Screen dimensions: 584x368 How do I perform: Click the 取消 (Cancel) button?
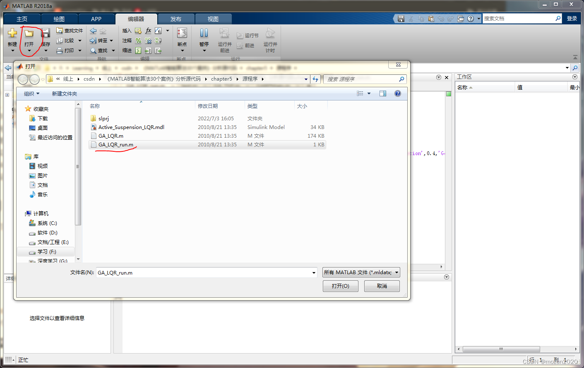(382, 286)
